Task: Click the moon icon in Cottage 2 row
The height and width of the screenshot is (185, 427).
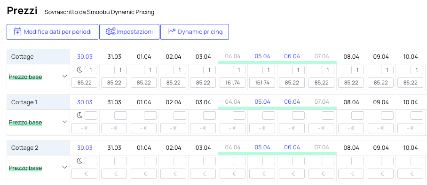Action: point(79,161)
